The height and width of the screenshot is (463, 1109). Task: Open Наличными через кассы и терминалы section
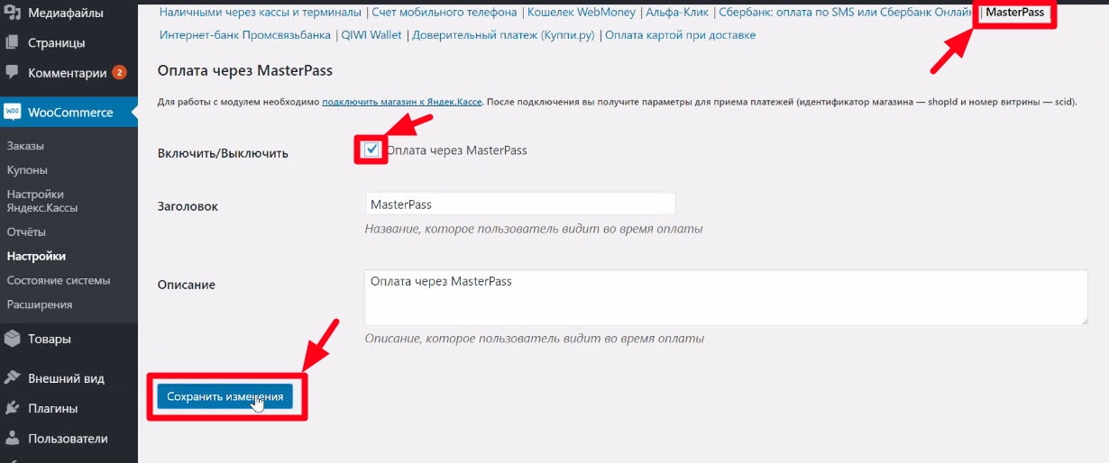(261, 13)
